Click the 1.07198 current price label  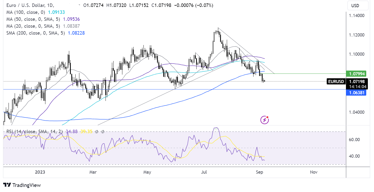[357, 81]
